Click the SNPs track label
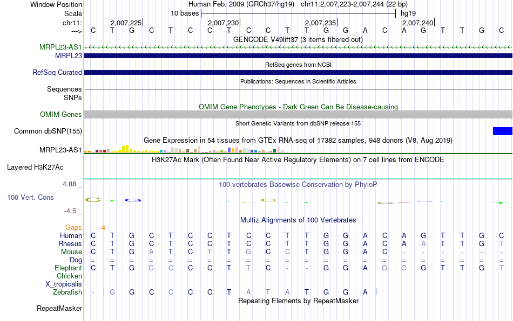 (73, 97)
